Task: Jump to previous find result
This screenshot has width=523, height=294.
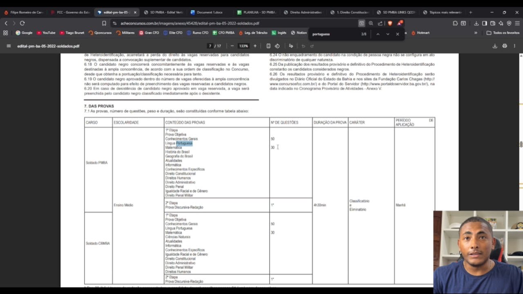Action: coord(378,34)
